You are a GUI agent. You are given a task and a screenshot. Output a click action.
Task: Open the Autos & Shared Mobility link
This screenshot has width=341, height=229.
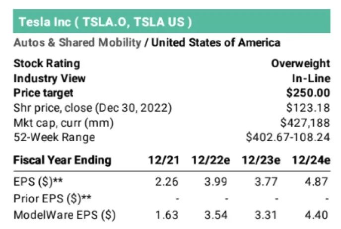(x=77, y=42)
